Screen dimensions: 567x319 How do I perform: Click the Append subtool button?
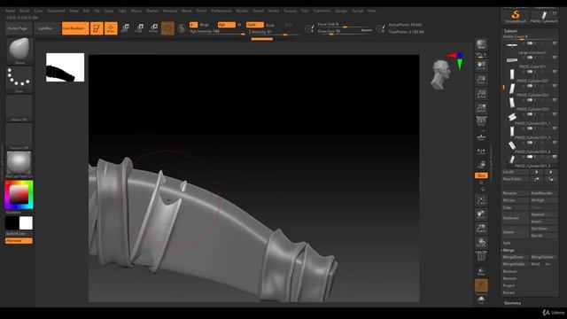pyautogui.click(x=543, y=214)
